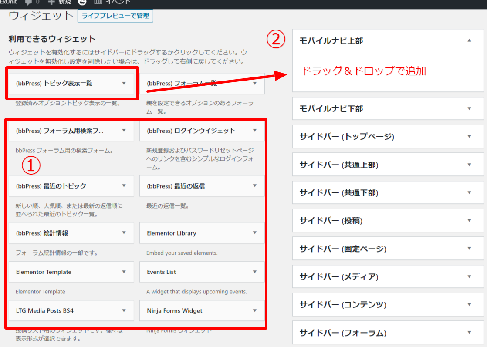Click the Elementor Template widget
This screenshot has height=347, width=487.
44,272
